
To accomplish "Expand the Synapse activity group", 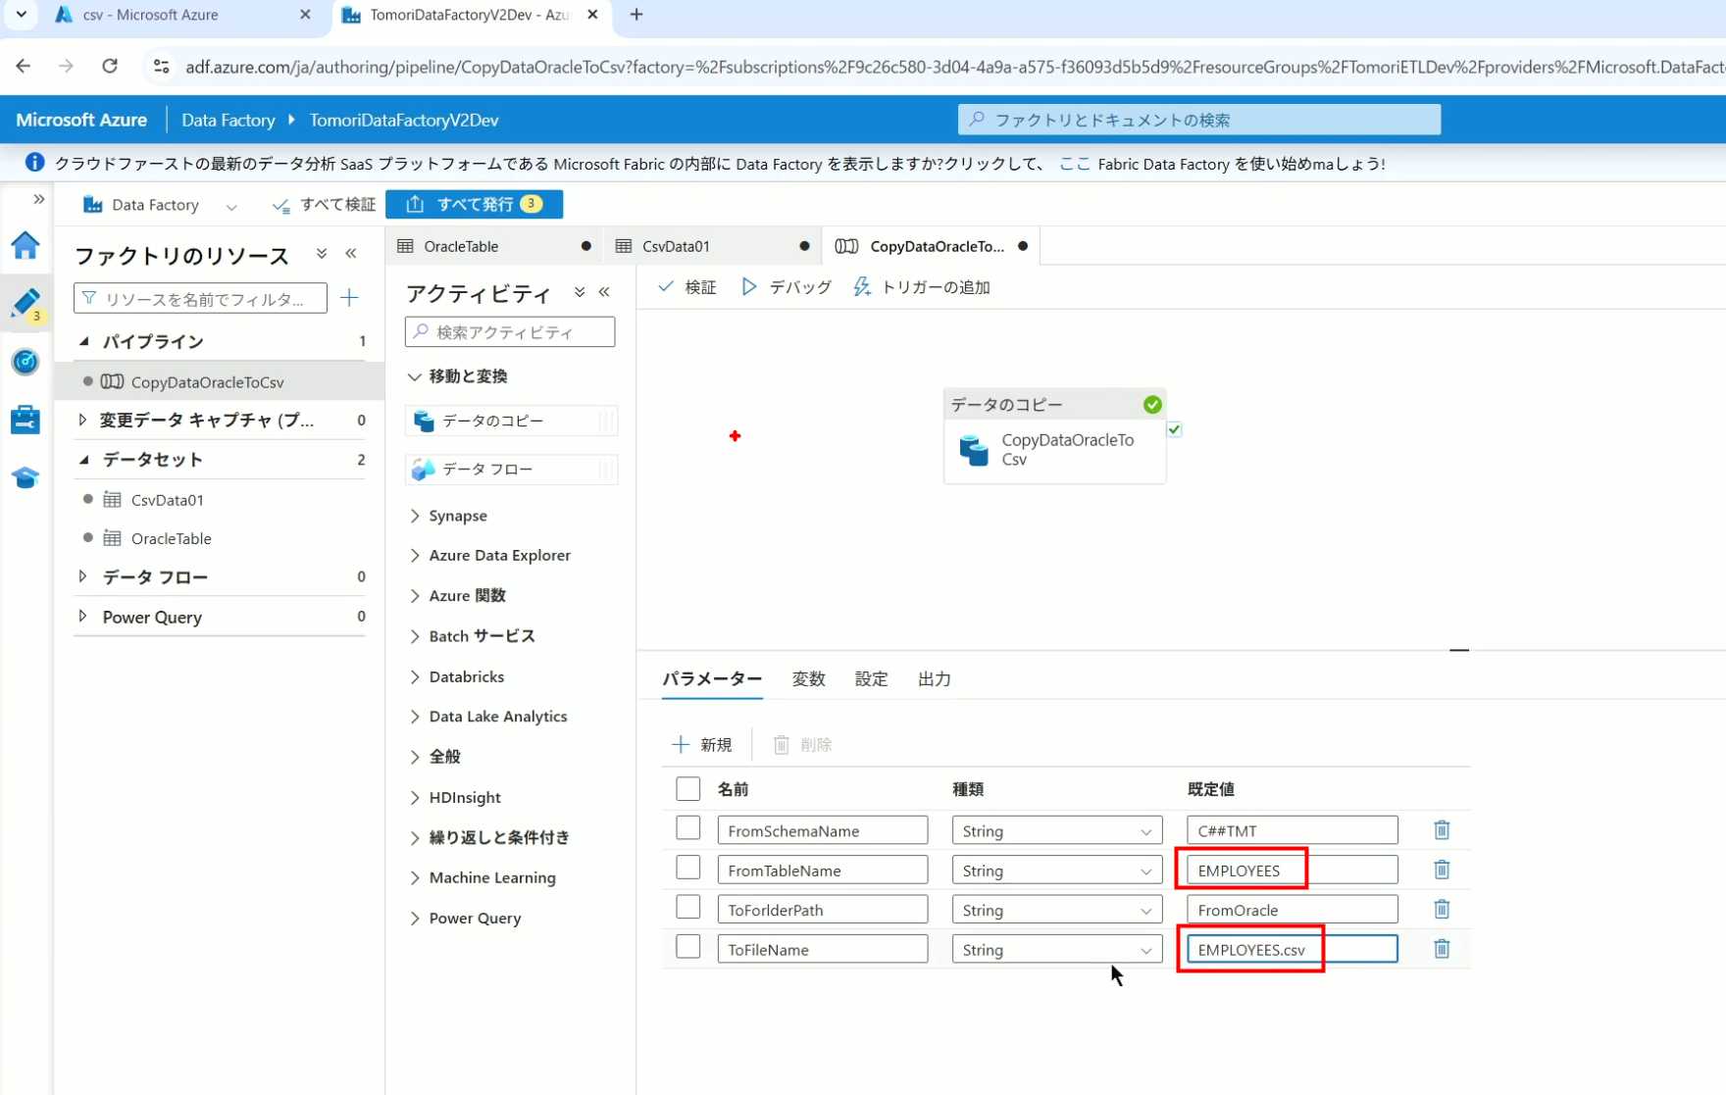I will [457, 516].
